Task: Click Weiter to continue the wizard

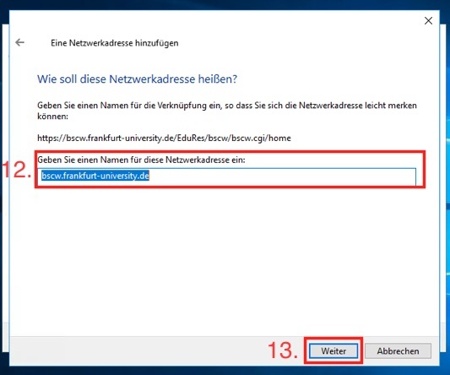Action: tap(333, 351)
